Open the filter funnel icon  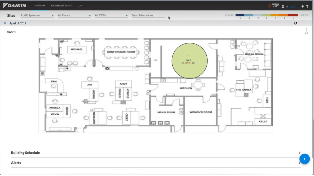[307, 6]
